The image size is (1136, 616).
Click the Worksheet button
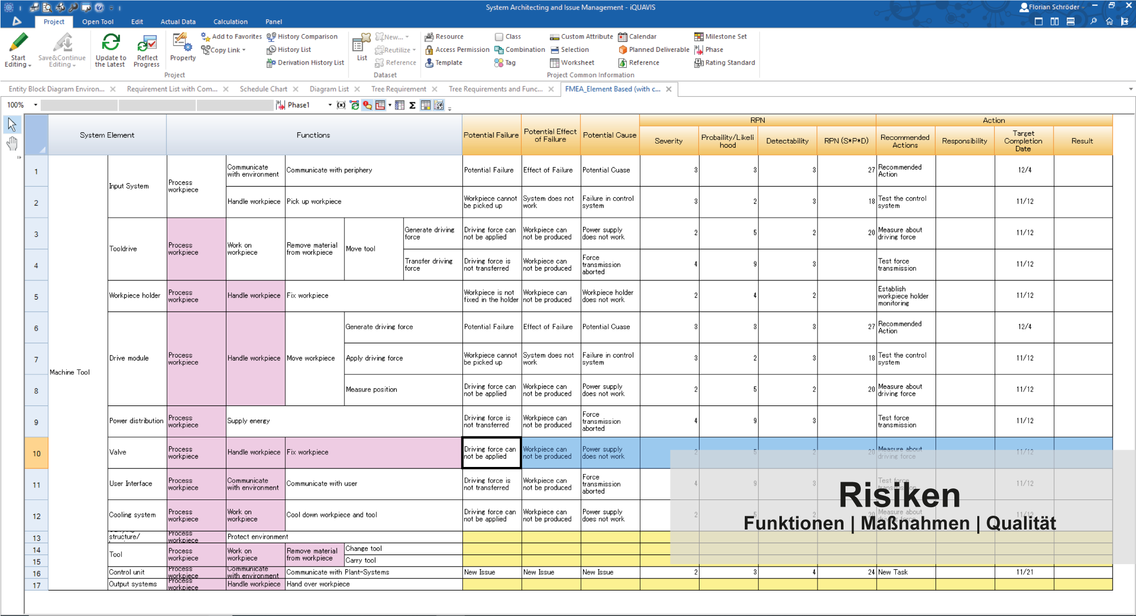[572, 63]
